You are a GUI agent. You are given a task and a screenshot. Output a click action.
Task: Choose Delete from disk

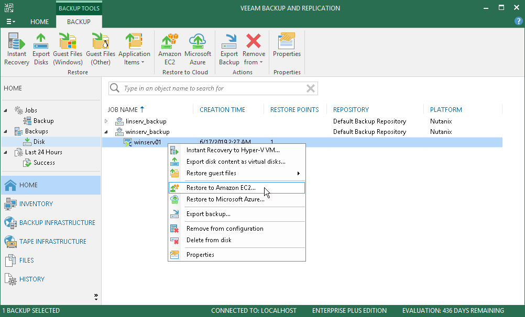pyautogui.click(x=237, y=240)
